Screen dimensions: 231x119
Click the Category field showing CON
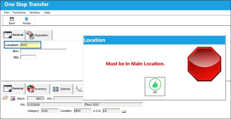point(50,111)
